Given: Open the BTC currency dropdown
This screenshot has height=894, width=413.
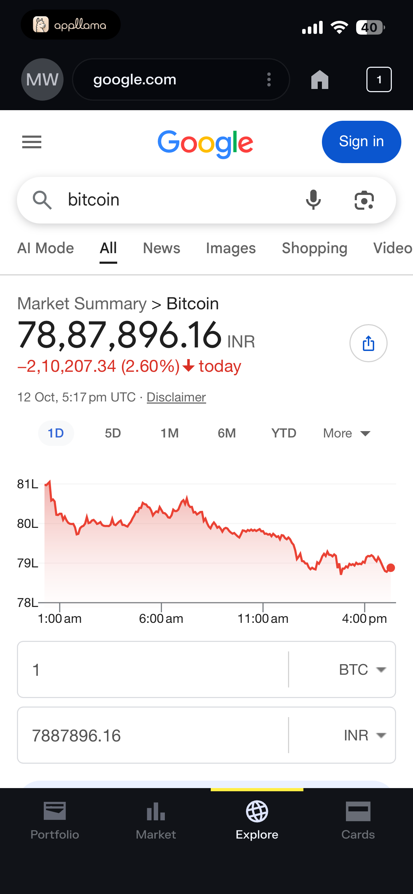Looking at the screenshot, I should point(363,669).
